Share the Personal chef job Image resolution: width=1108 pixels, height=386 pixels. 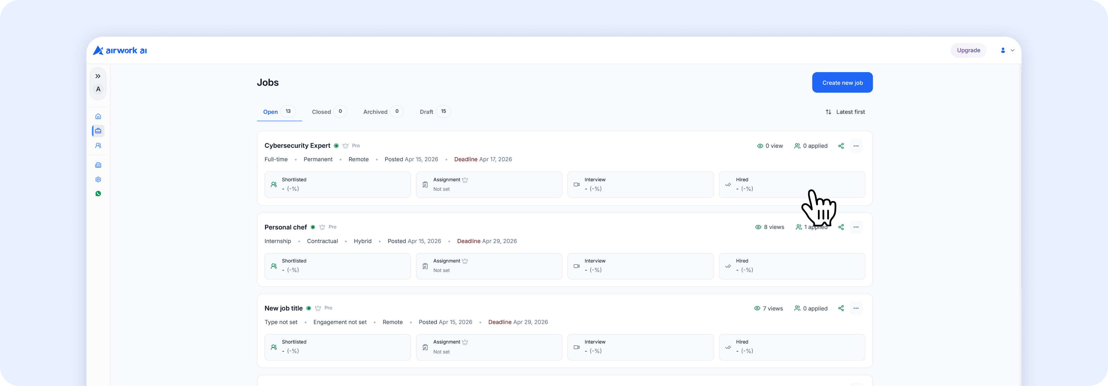841,227
